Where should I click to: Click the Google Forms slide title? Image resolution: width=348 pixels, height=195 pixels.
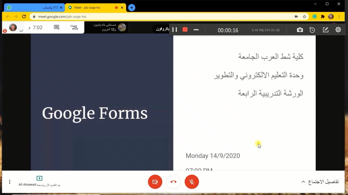click(x=95, y=113)
